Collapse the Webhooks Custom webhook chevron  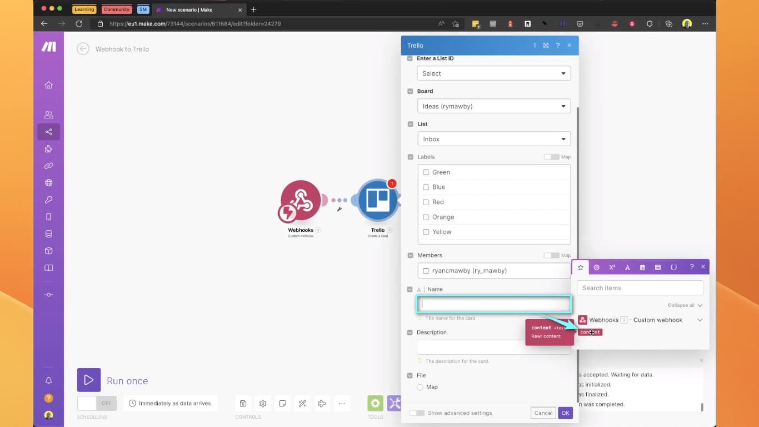pos(700,320)
